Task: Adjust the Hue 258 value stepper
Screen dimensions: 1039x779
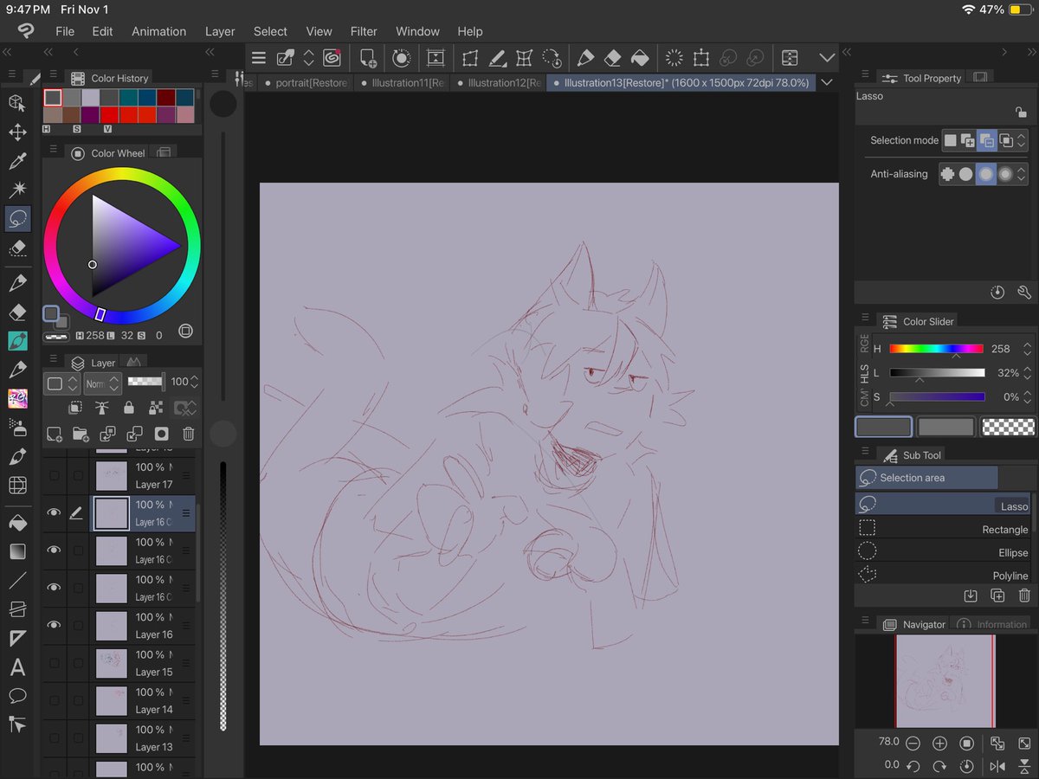Action: click(x=1027, y=349)
